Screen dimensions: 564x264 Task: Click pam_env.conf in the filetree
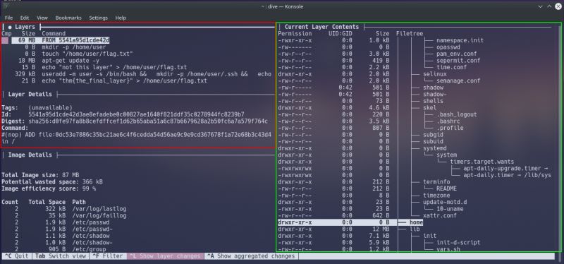456,54
